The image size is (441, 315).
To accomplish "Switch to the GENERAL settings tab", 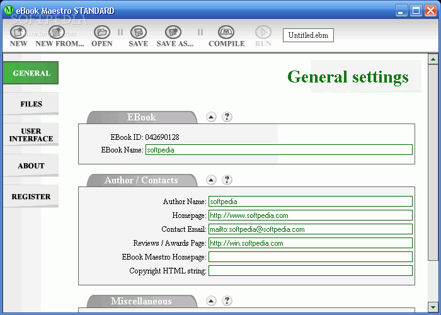I will coord(31,73).
